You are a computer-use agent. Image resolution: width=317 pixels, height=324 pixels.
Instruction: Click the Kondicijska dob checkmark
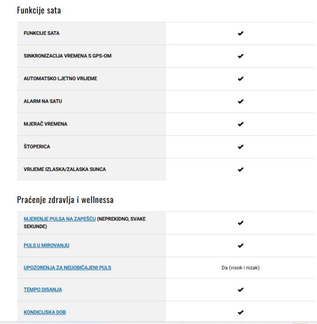point(240,312)
